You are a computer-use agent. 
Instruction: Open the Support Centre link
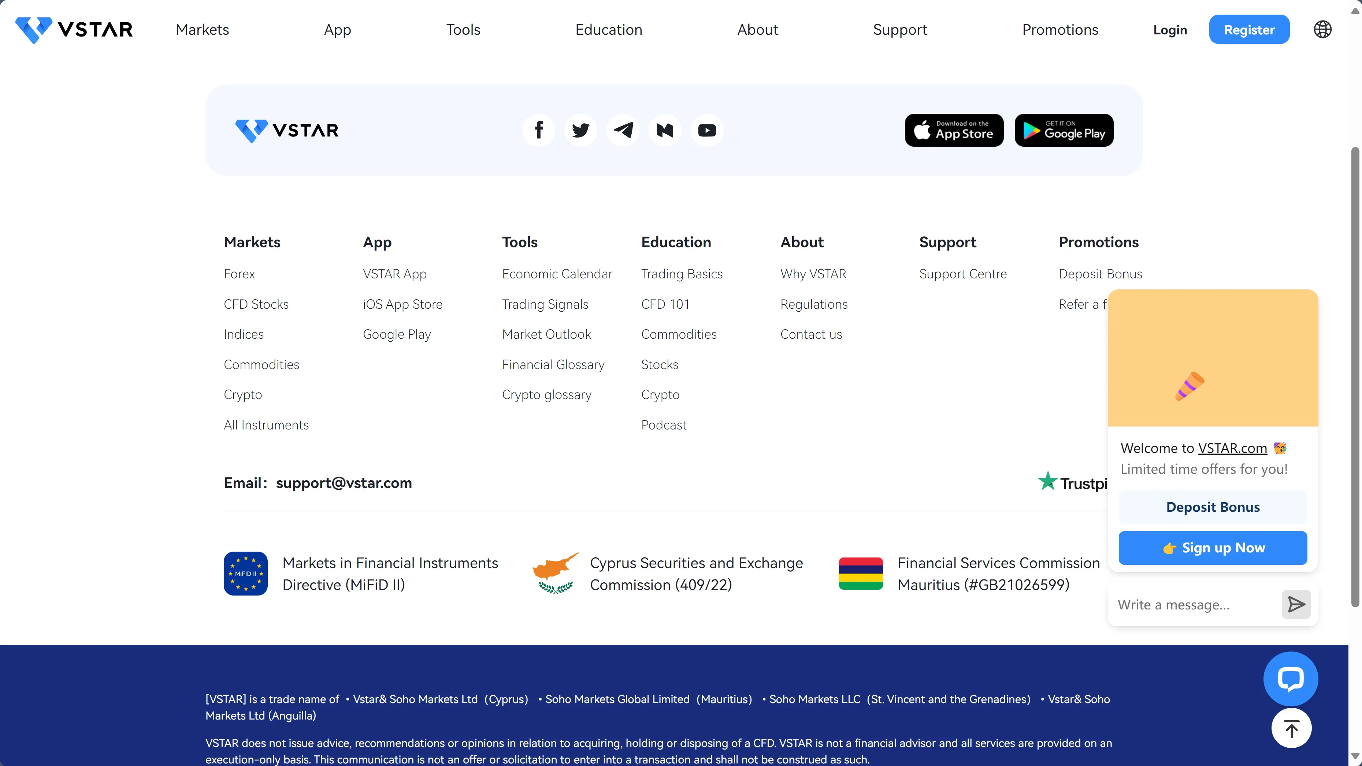tap(963, 274)
